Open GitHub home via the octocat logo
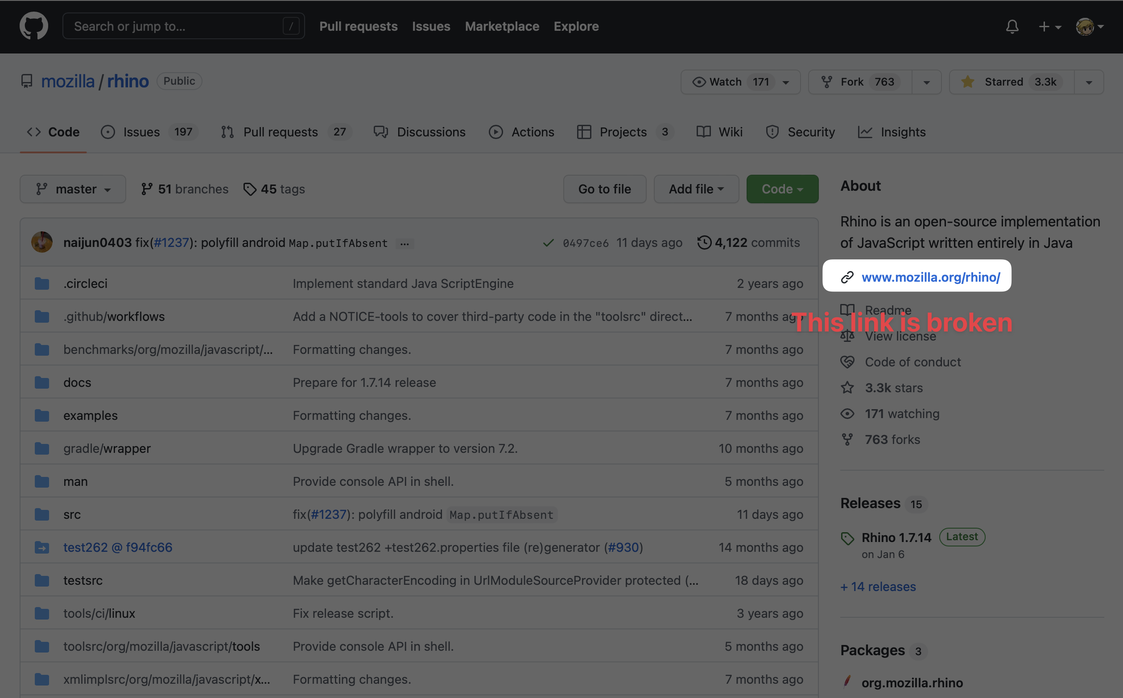The width and height of the screenshot is (1123, 698). click(x=33, y=26)
